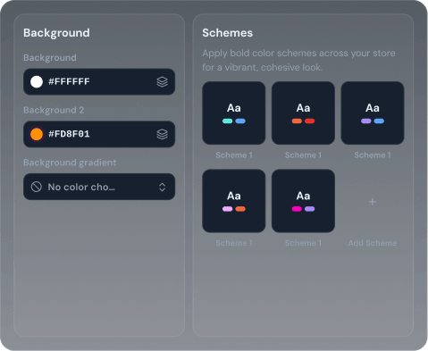Click the up-down chevron on gradient selector
428x351 pixels.
pos(163,187)
